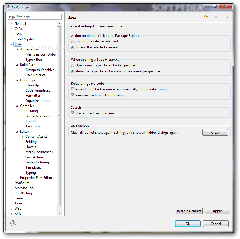The height and width of the screenshot is (239, 240).
Task: Click the back navigation arrow icon
Action: [206, 17]
